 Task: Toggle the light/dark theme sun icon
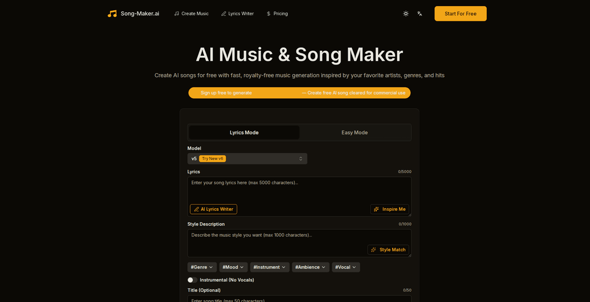tap(405, 14)
